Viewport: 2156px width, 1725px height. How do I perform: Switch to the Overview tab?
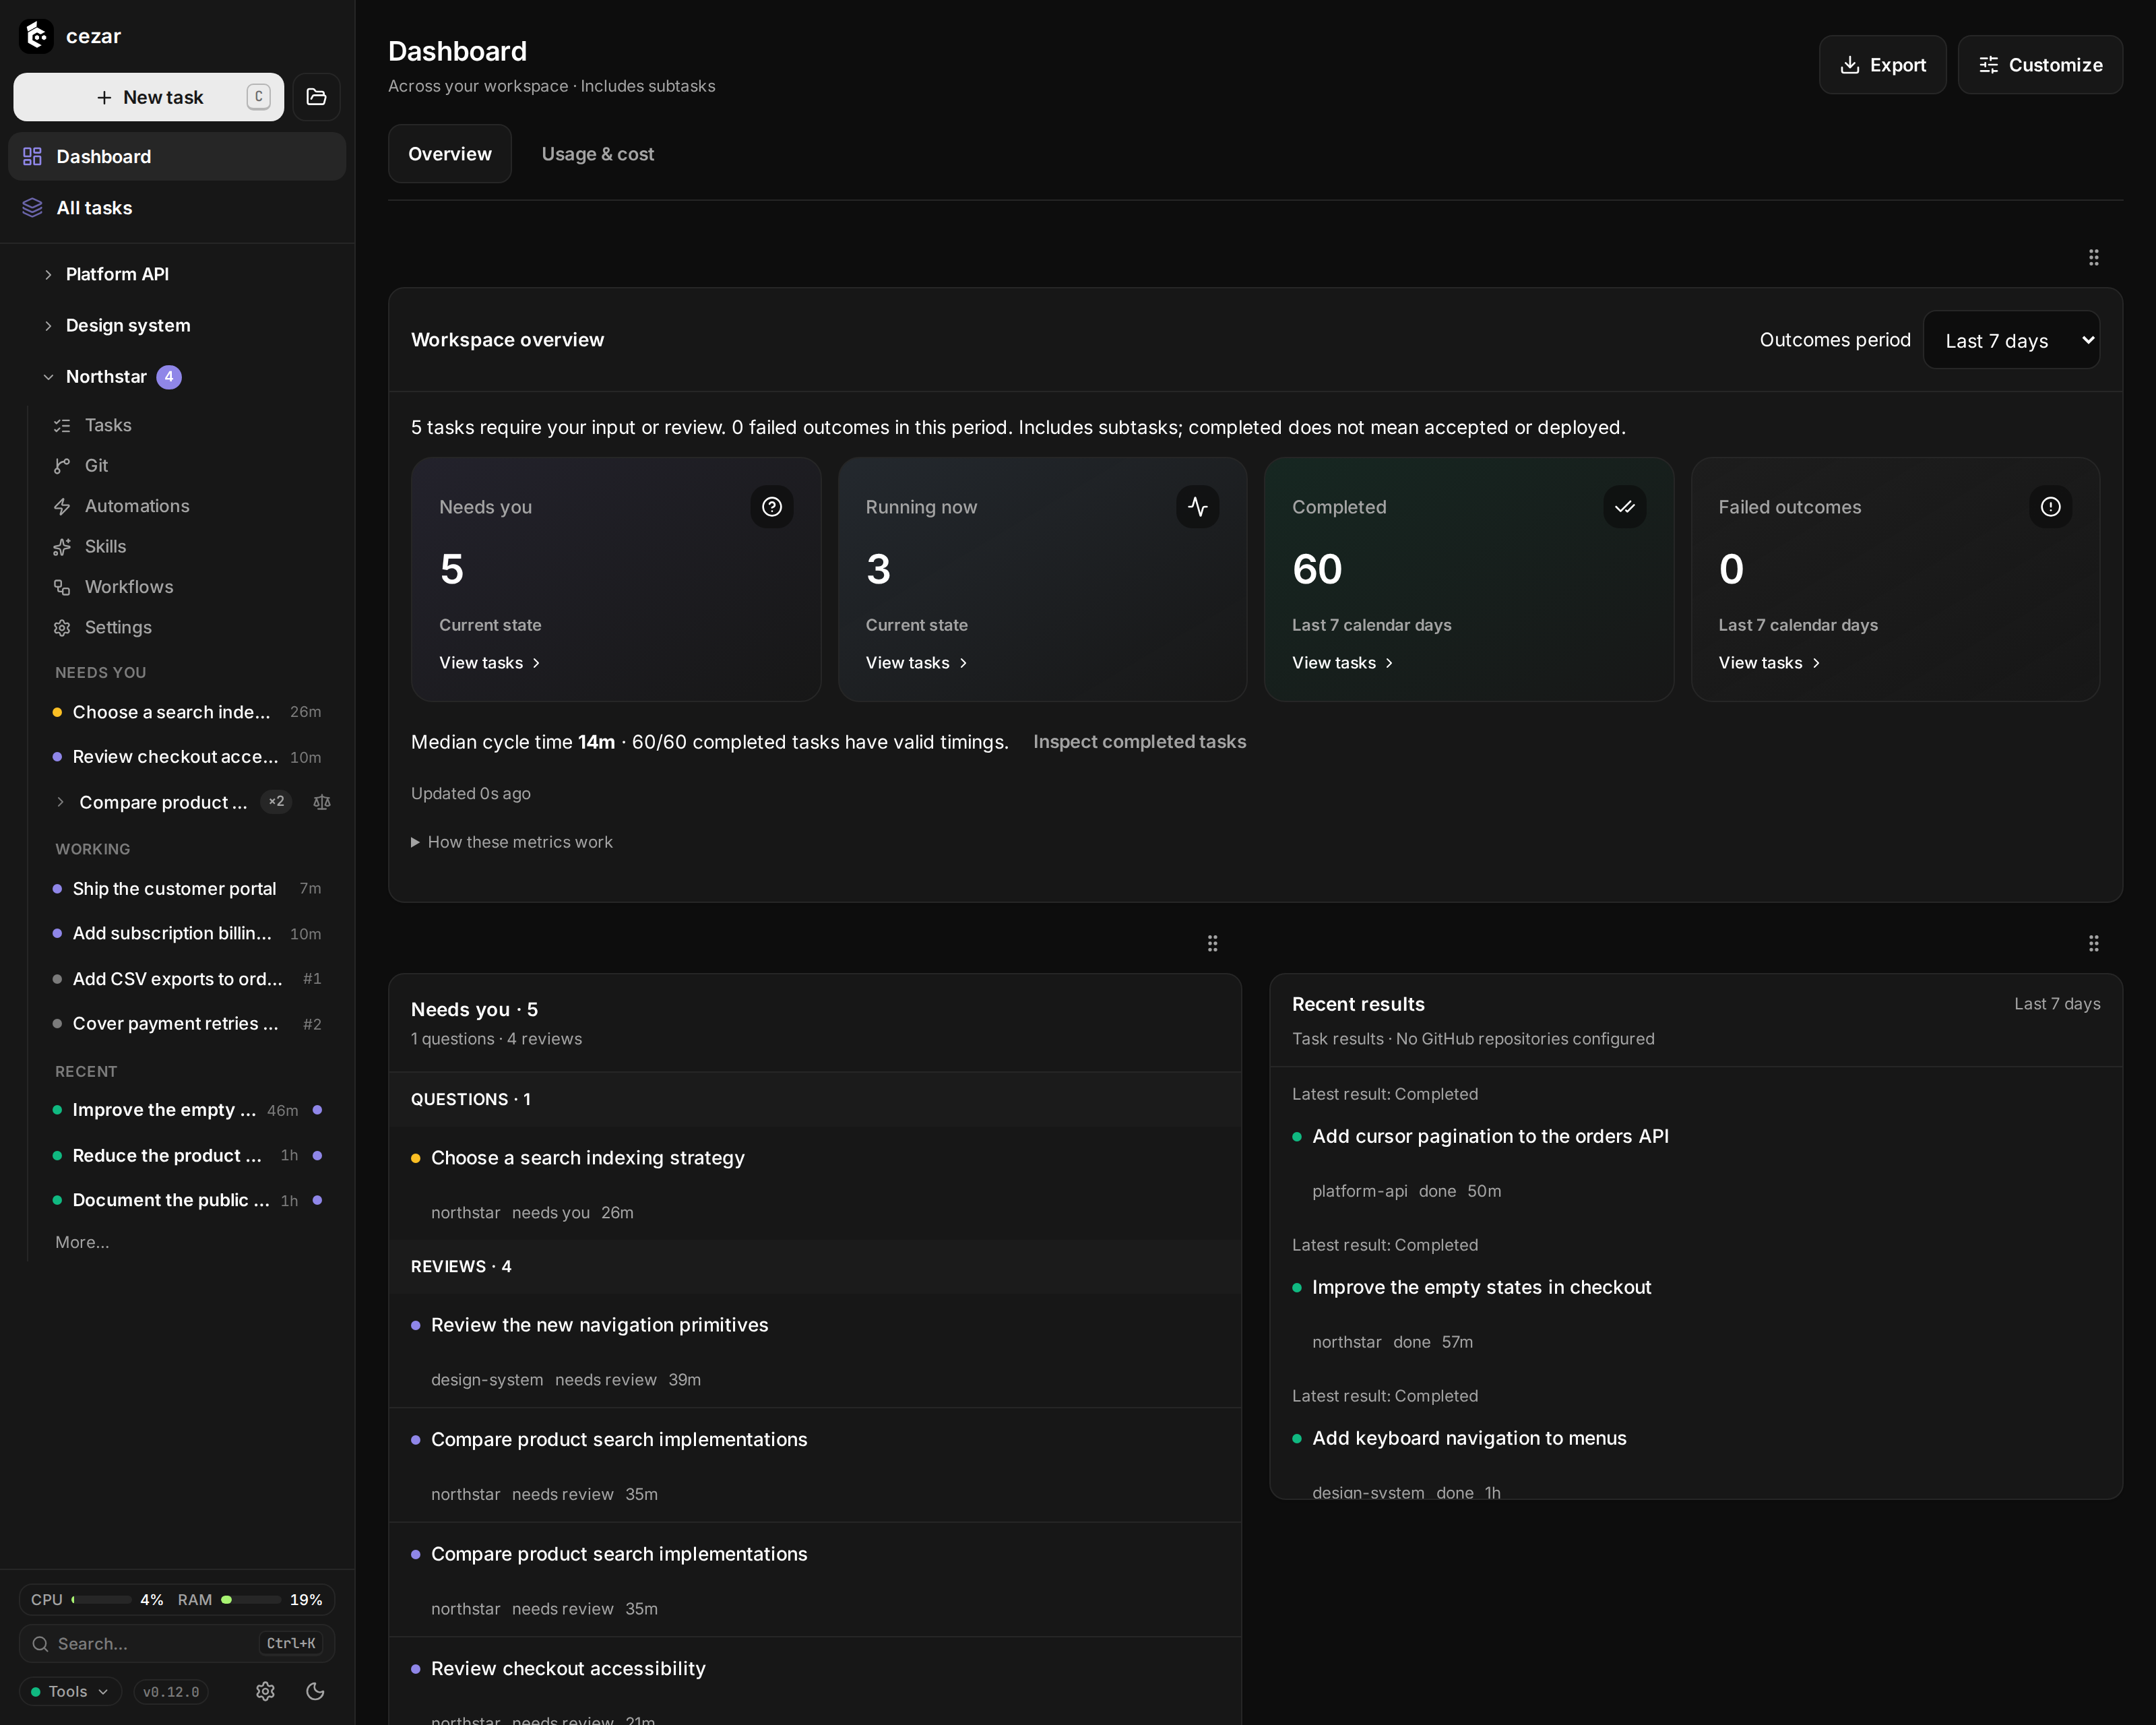coord(450,154)
